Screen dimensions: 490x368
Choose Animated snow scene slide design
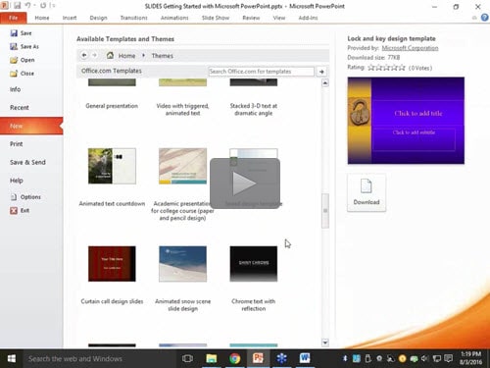click(x=182, y=264)
